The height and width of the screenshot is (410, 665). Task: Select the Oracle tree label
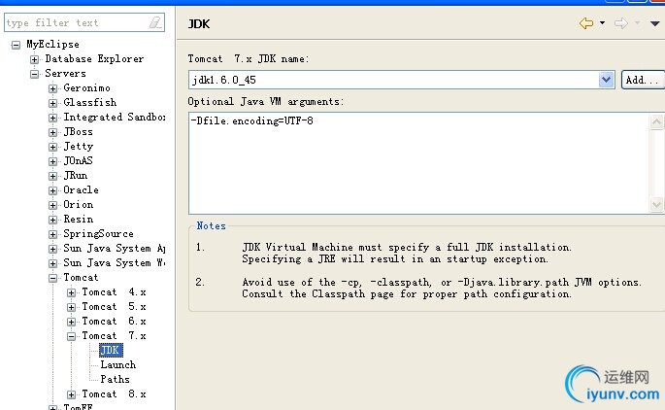click(x=81, y=189)
